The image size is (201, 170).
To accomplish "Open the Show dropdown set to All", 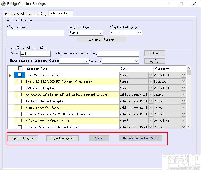I will tap(35, 54).
